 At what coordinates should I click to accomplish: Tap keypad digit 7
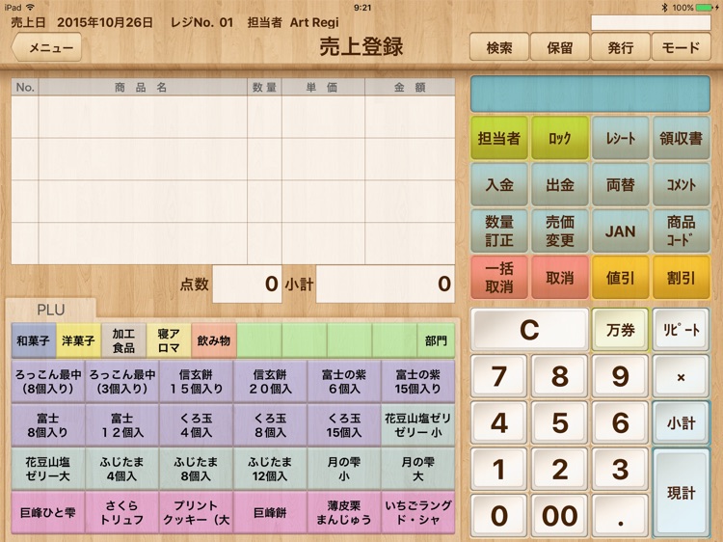point(499,376)
